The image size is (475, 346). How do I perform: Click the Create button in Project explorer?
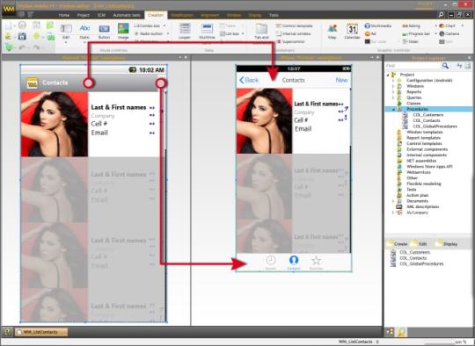pyautogui.click(x=398, y=243)
